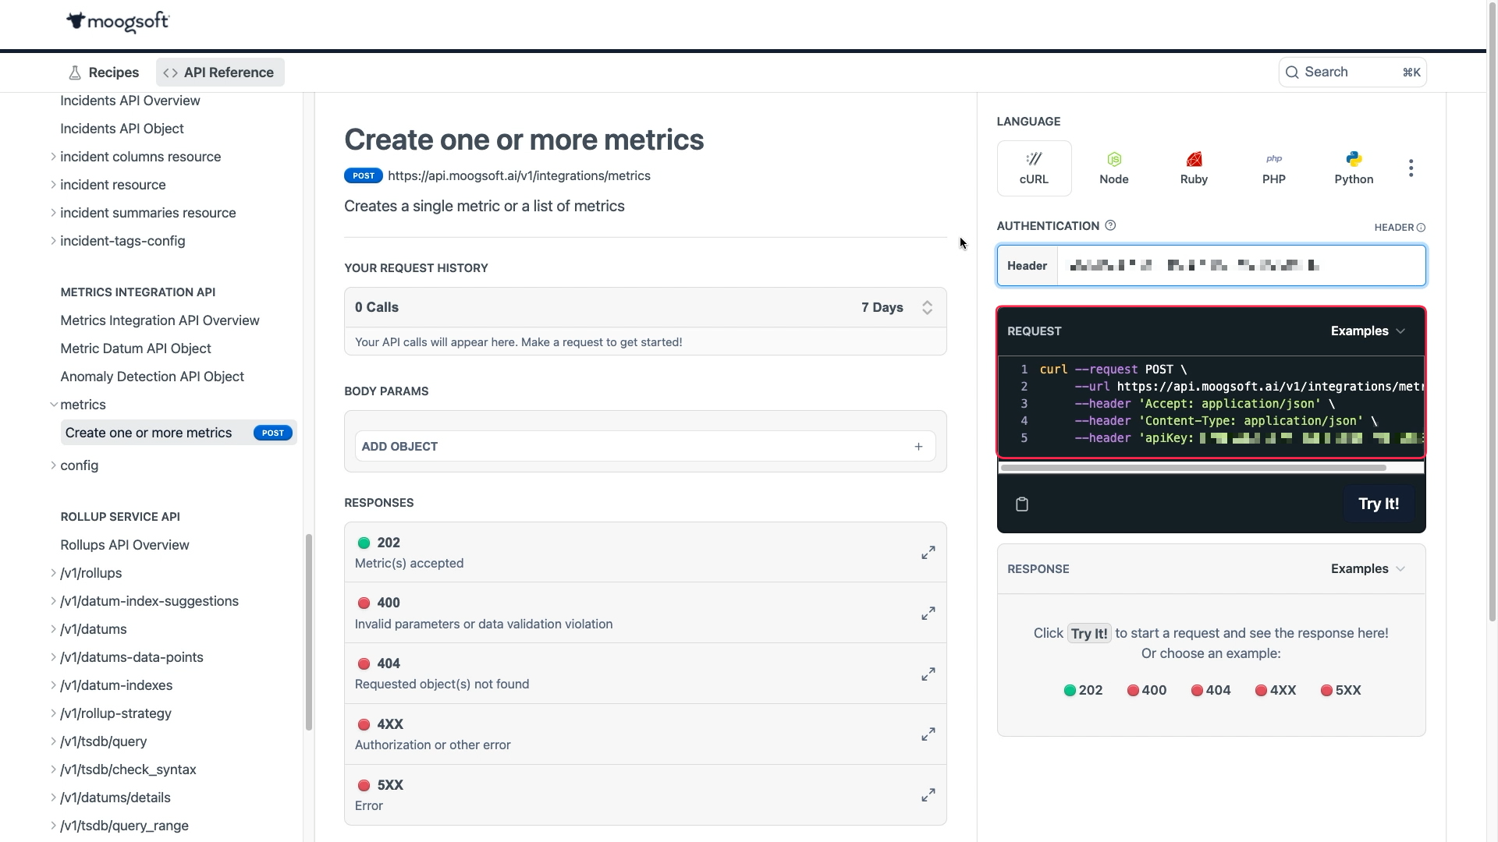
Task: Open the Request Examples dropdown
Action: click(1368, 331)
